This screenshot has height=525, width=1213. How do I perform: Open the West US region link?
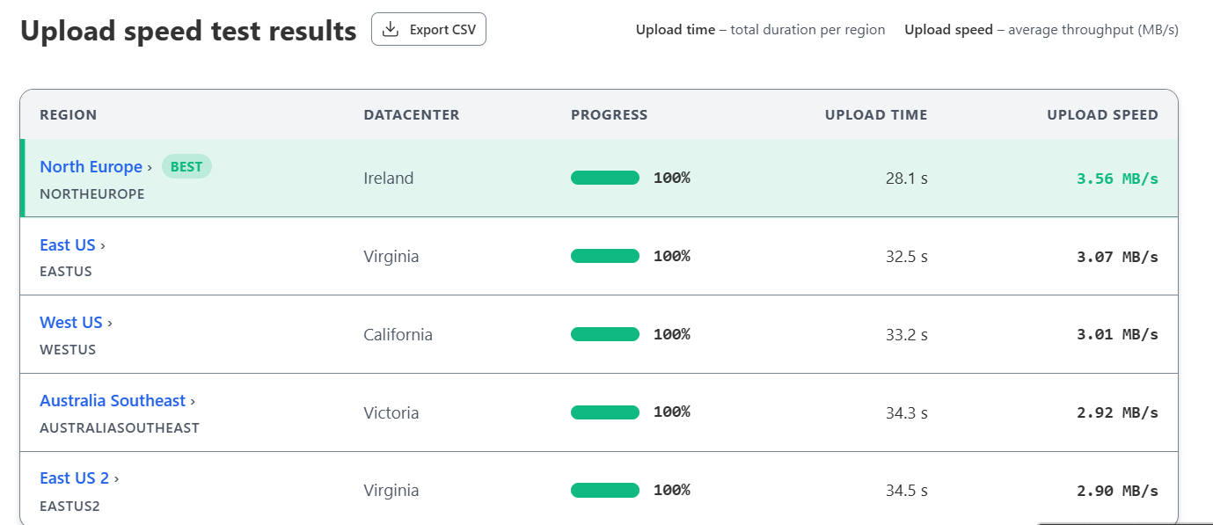(x=70, y=323)
